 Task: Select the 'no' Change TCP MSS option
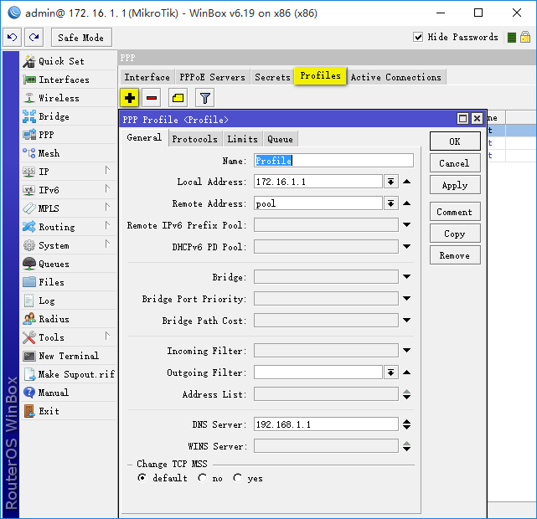pos(203,478)
